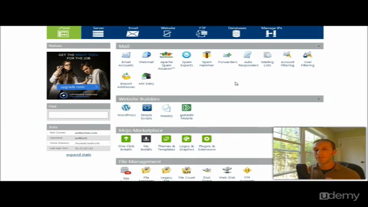Open One-Click Installs

pyautogui.click(x=126, y=143)
